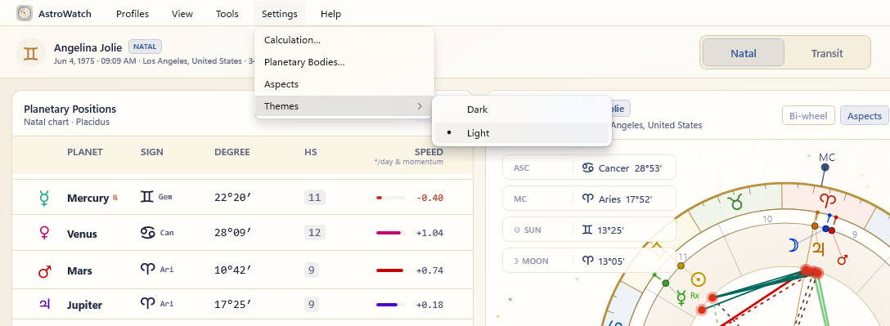Click house badge 12 in Venus row

tap(314, 233)
